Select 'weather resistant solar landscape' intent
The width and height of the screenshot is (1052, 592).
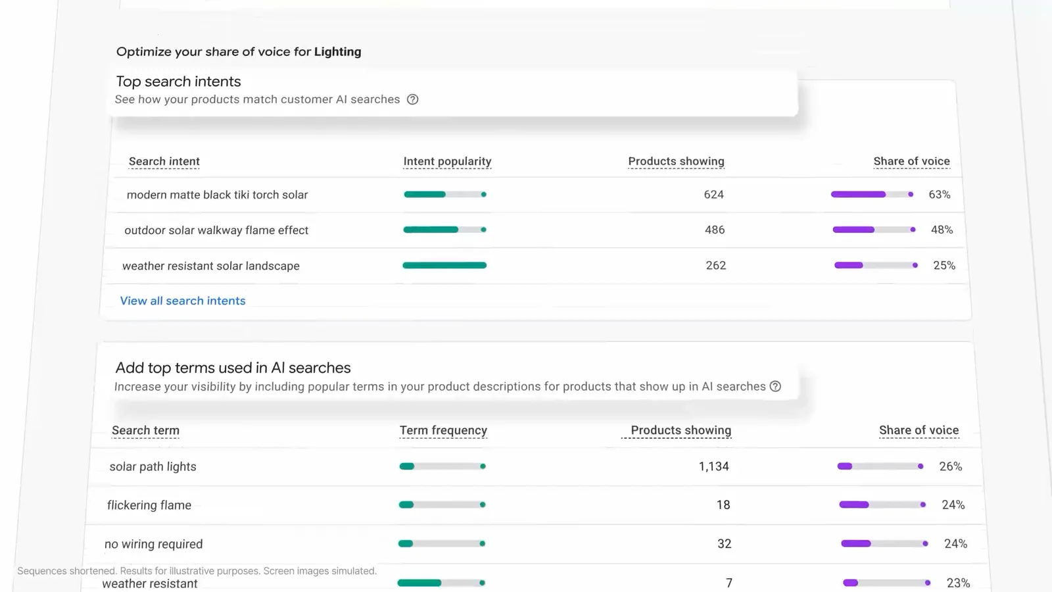(210, 266)
